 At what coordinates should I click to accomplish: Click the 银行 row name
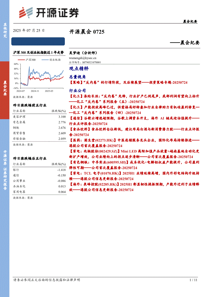tap(16, 170)
